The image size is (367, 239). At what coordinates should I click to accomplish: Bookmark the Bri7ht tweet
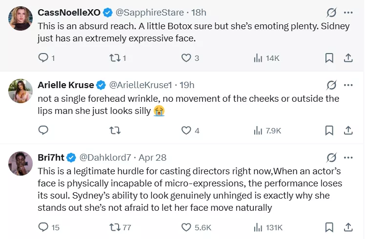[329, 227]
